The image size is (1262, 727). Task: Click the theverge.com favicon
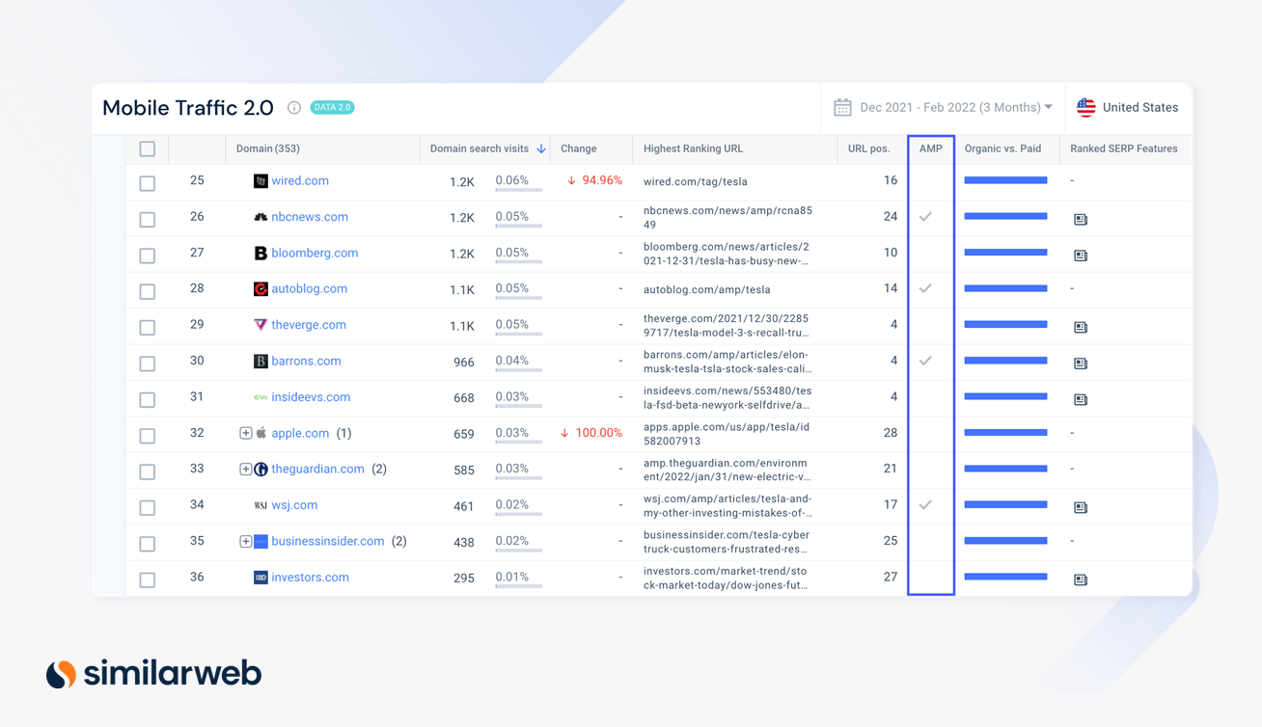click(261, 325)
